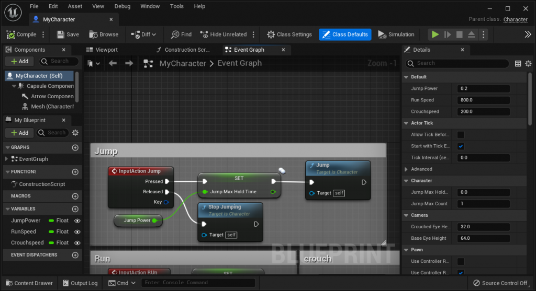Open Compile options three-dot menu

[x=43, y=34]
